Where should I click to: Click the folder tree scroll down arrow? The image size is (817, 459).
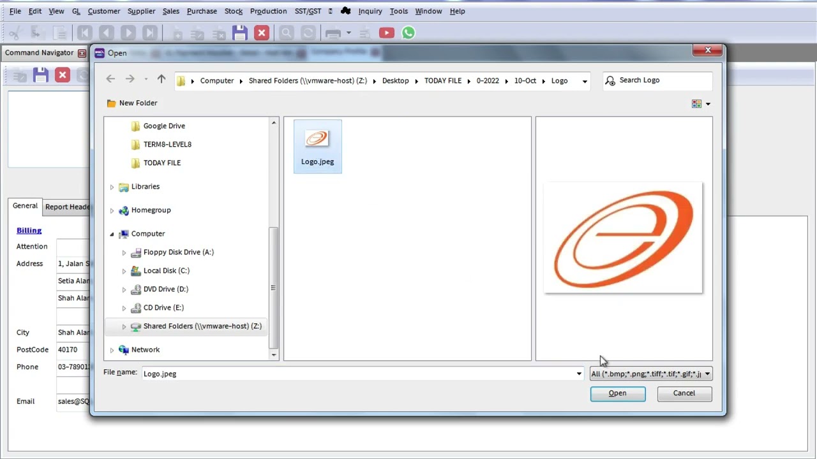(x=274, y=354)
